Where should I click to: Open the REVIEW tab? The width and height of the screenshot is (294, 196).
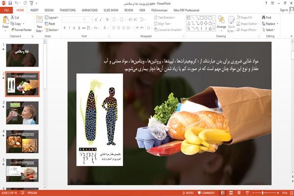click(129, 10)
